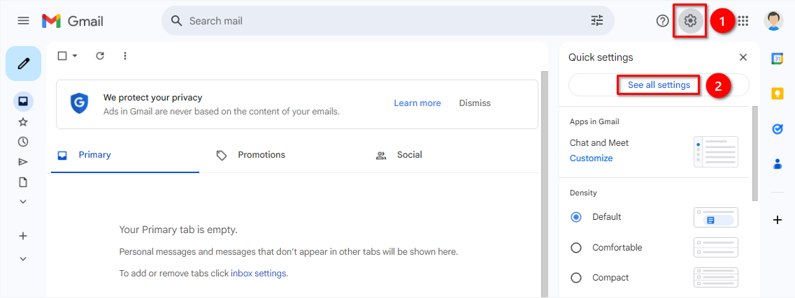Open Drafts document icon
795x298 pixels.
[23, 182]
